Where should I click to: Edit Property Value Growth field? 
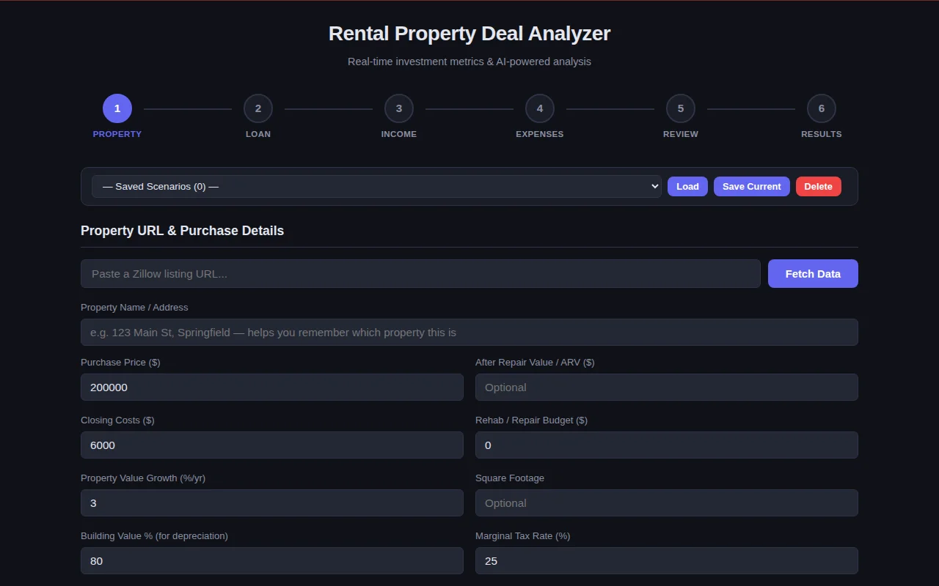point(272,502)
